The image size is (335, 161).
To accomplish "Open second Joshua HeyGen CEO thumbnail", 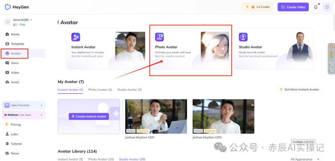I will [223, 116].
